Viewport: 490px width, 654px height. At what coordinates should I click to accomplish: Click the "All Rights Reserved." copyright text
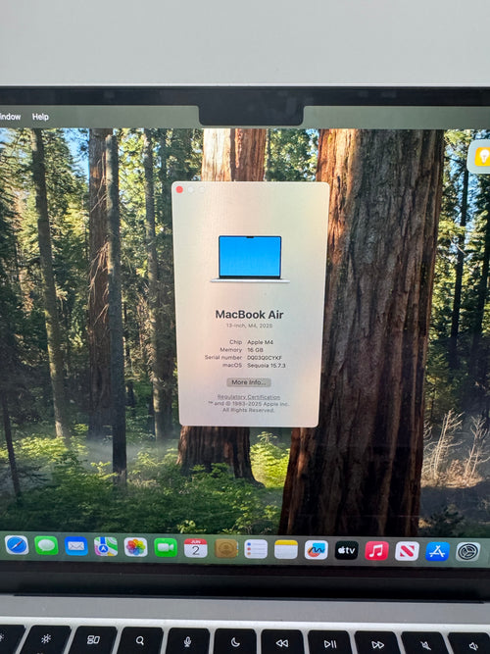(x=248, y=410)
